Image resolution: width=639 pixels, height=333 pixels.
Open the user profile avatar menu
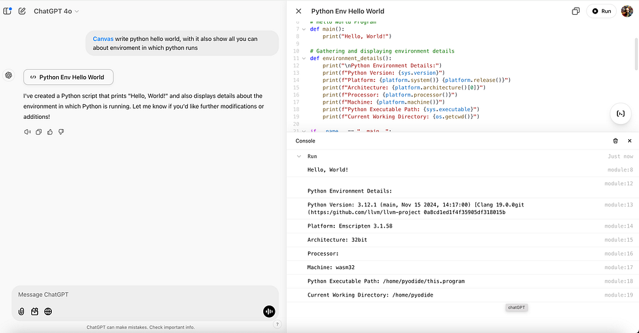[627, 12]
